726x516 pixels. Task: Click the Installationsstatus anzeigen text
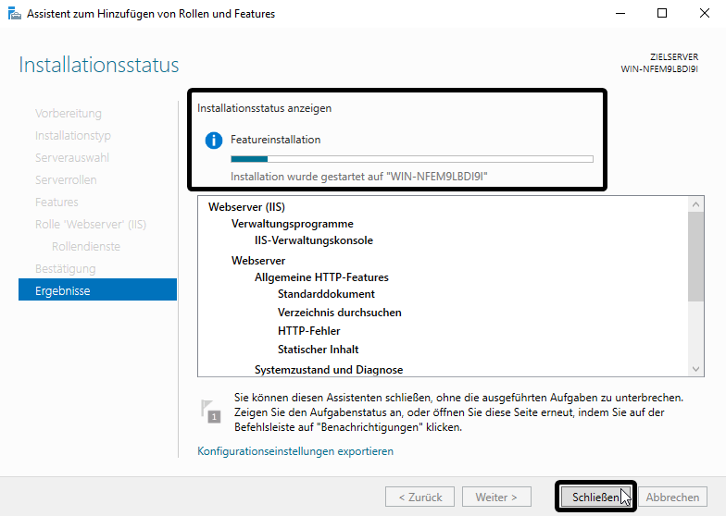pyautogui.click(x=265, y=108)
